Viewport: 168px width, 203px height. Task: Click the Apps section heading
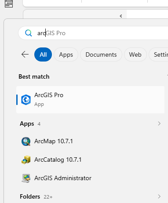click(x=27, y=124)
